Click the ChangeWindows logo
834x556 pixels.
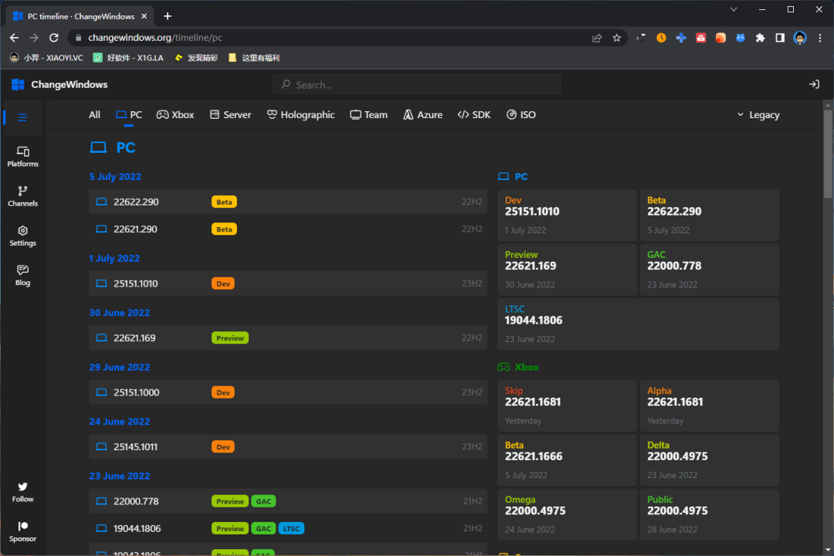(60, 84)
